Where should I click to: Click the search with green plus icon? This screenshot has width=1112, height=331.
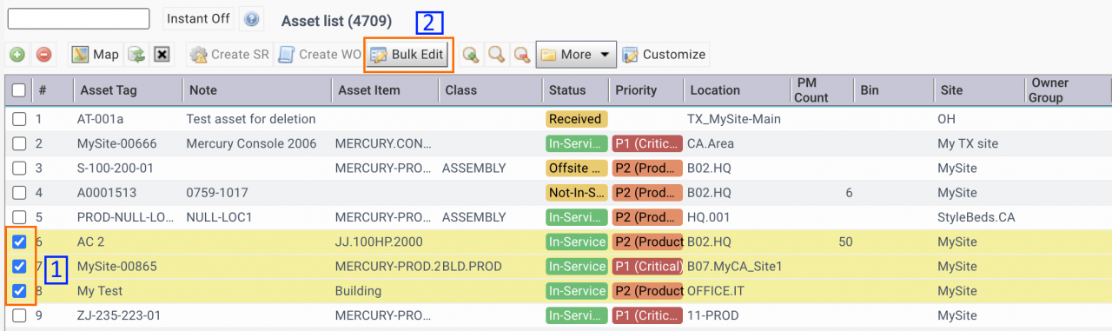[471, 55]
